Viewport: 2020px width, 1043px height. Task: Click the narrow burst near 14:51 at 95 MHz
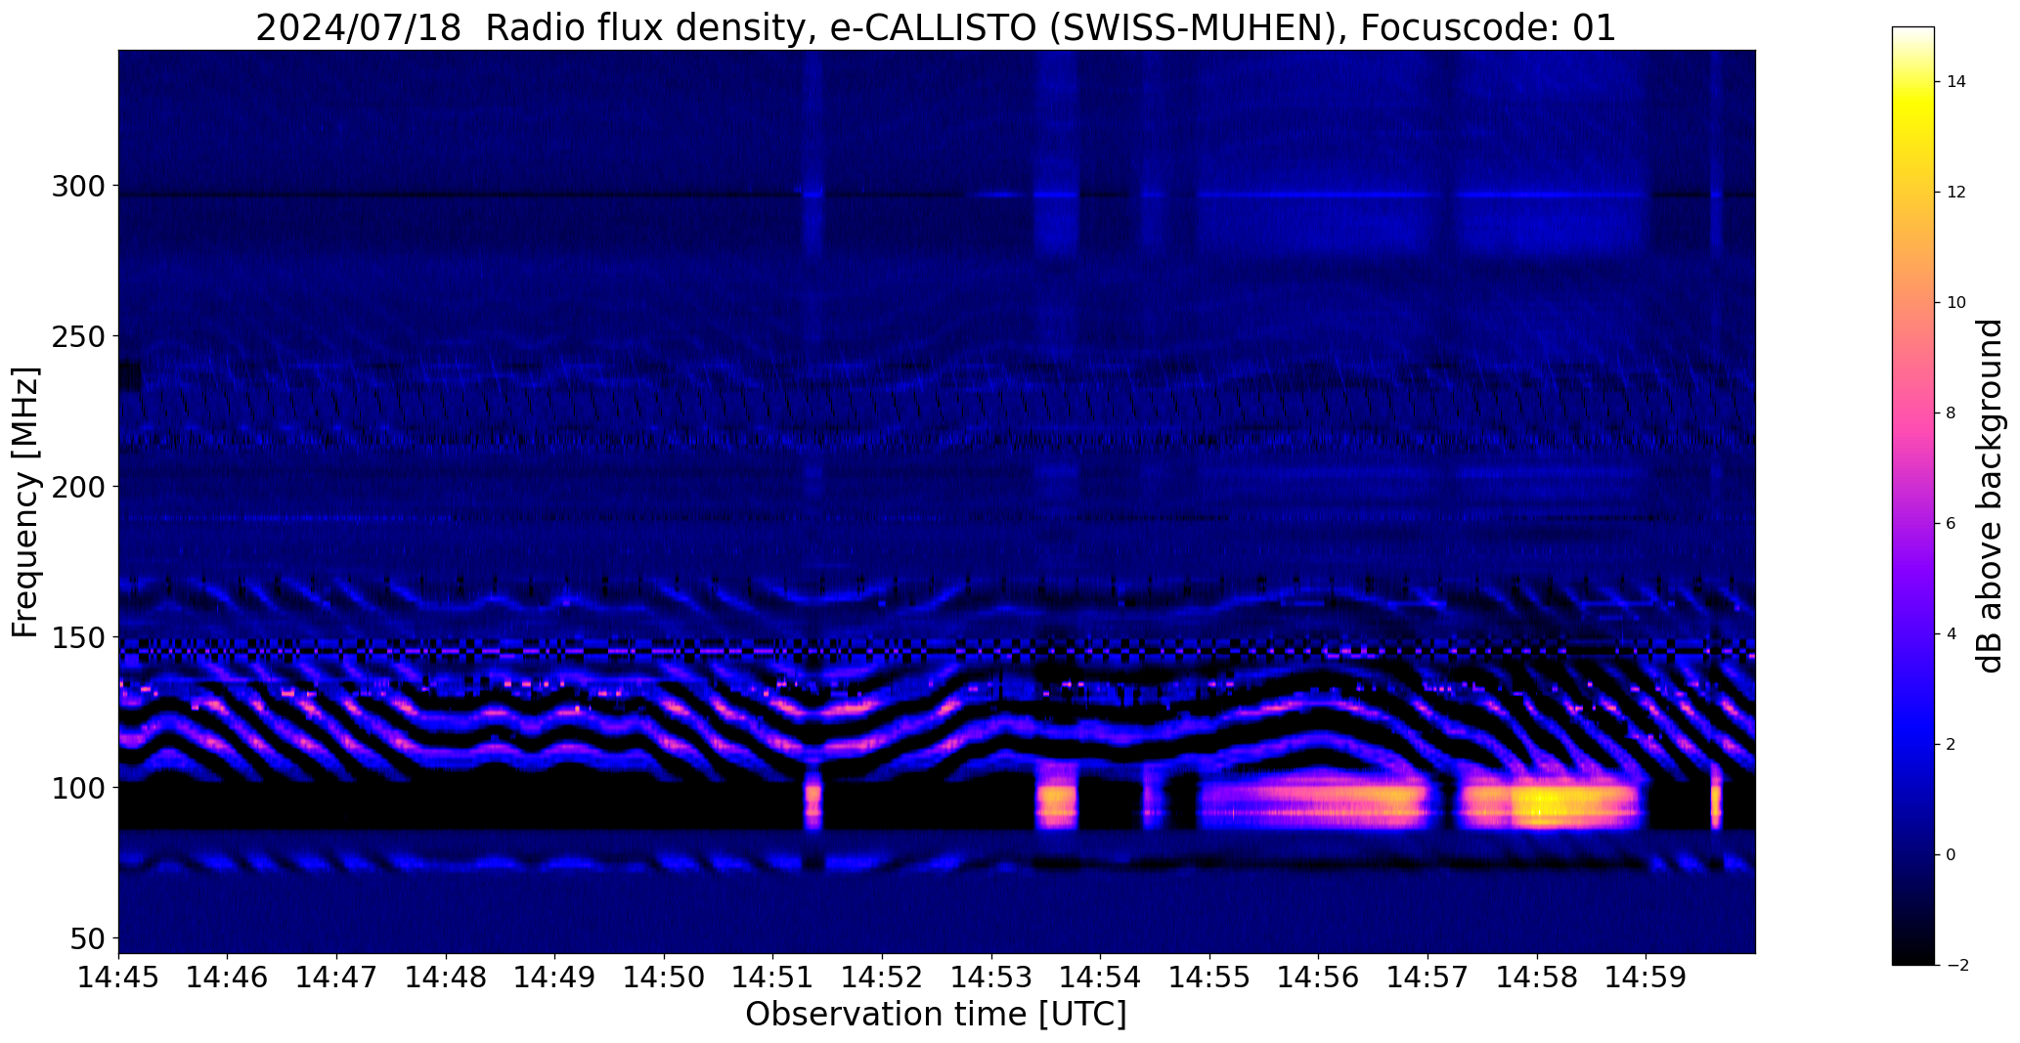tap(812, 802)
